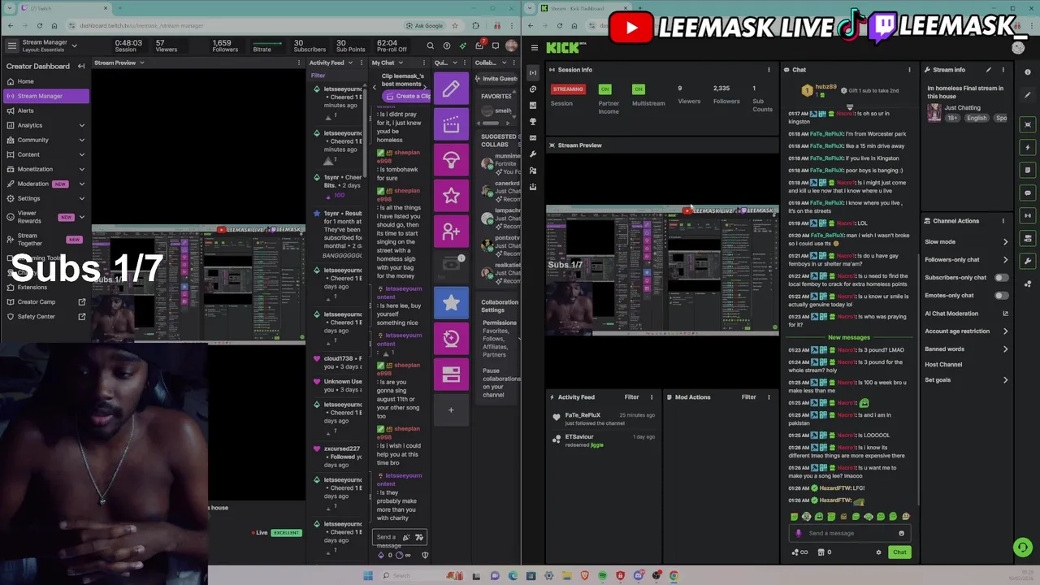Expand Monetization section in Twitch sidebar
Viewport: 1040px width, 585px height.
(81, 169)
